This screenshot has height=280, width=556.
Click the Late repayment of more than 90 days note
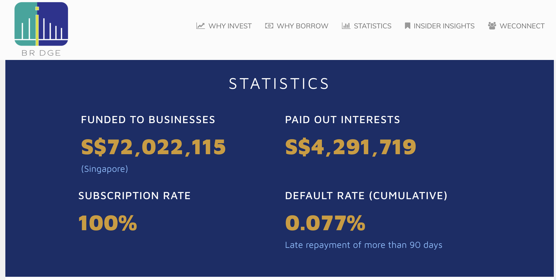[x=363, y=245]
